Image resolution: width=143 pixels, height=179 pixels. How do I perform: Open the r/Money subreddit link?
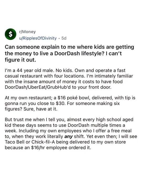coord(27,32)
